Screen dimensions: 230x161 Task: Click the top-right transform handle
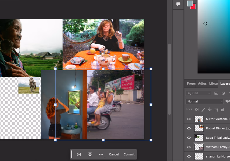point(151,69)
